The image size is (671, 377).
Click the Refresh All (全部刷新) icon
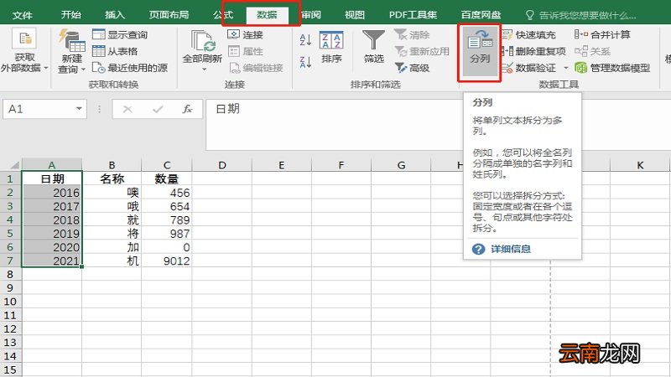click(x=202, y=41)
